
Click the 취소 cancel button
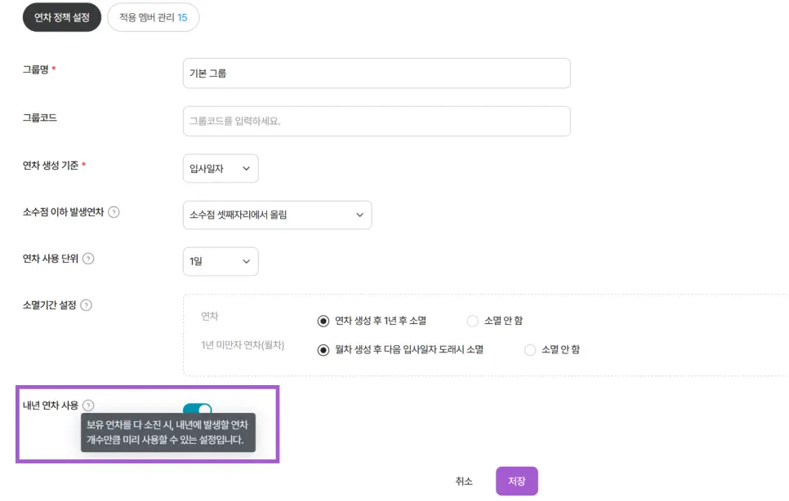(463, 481)
